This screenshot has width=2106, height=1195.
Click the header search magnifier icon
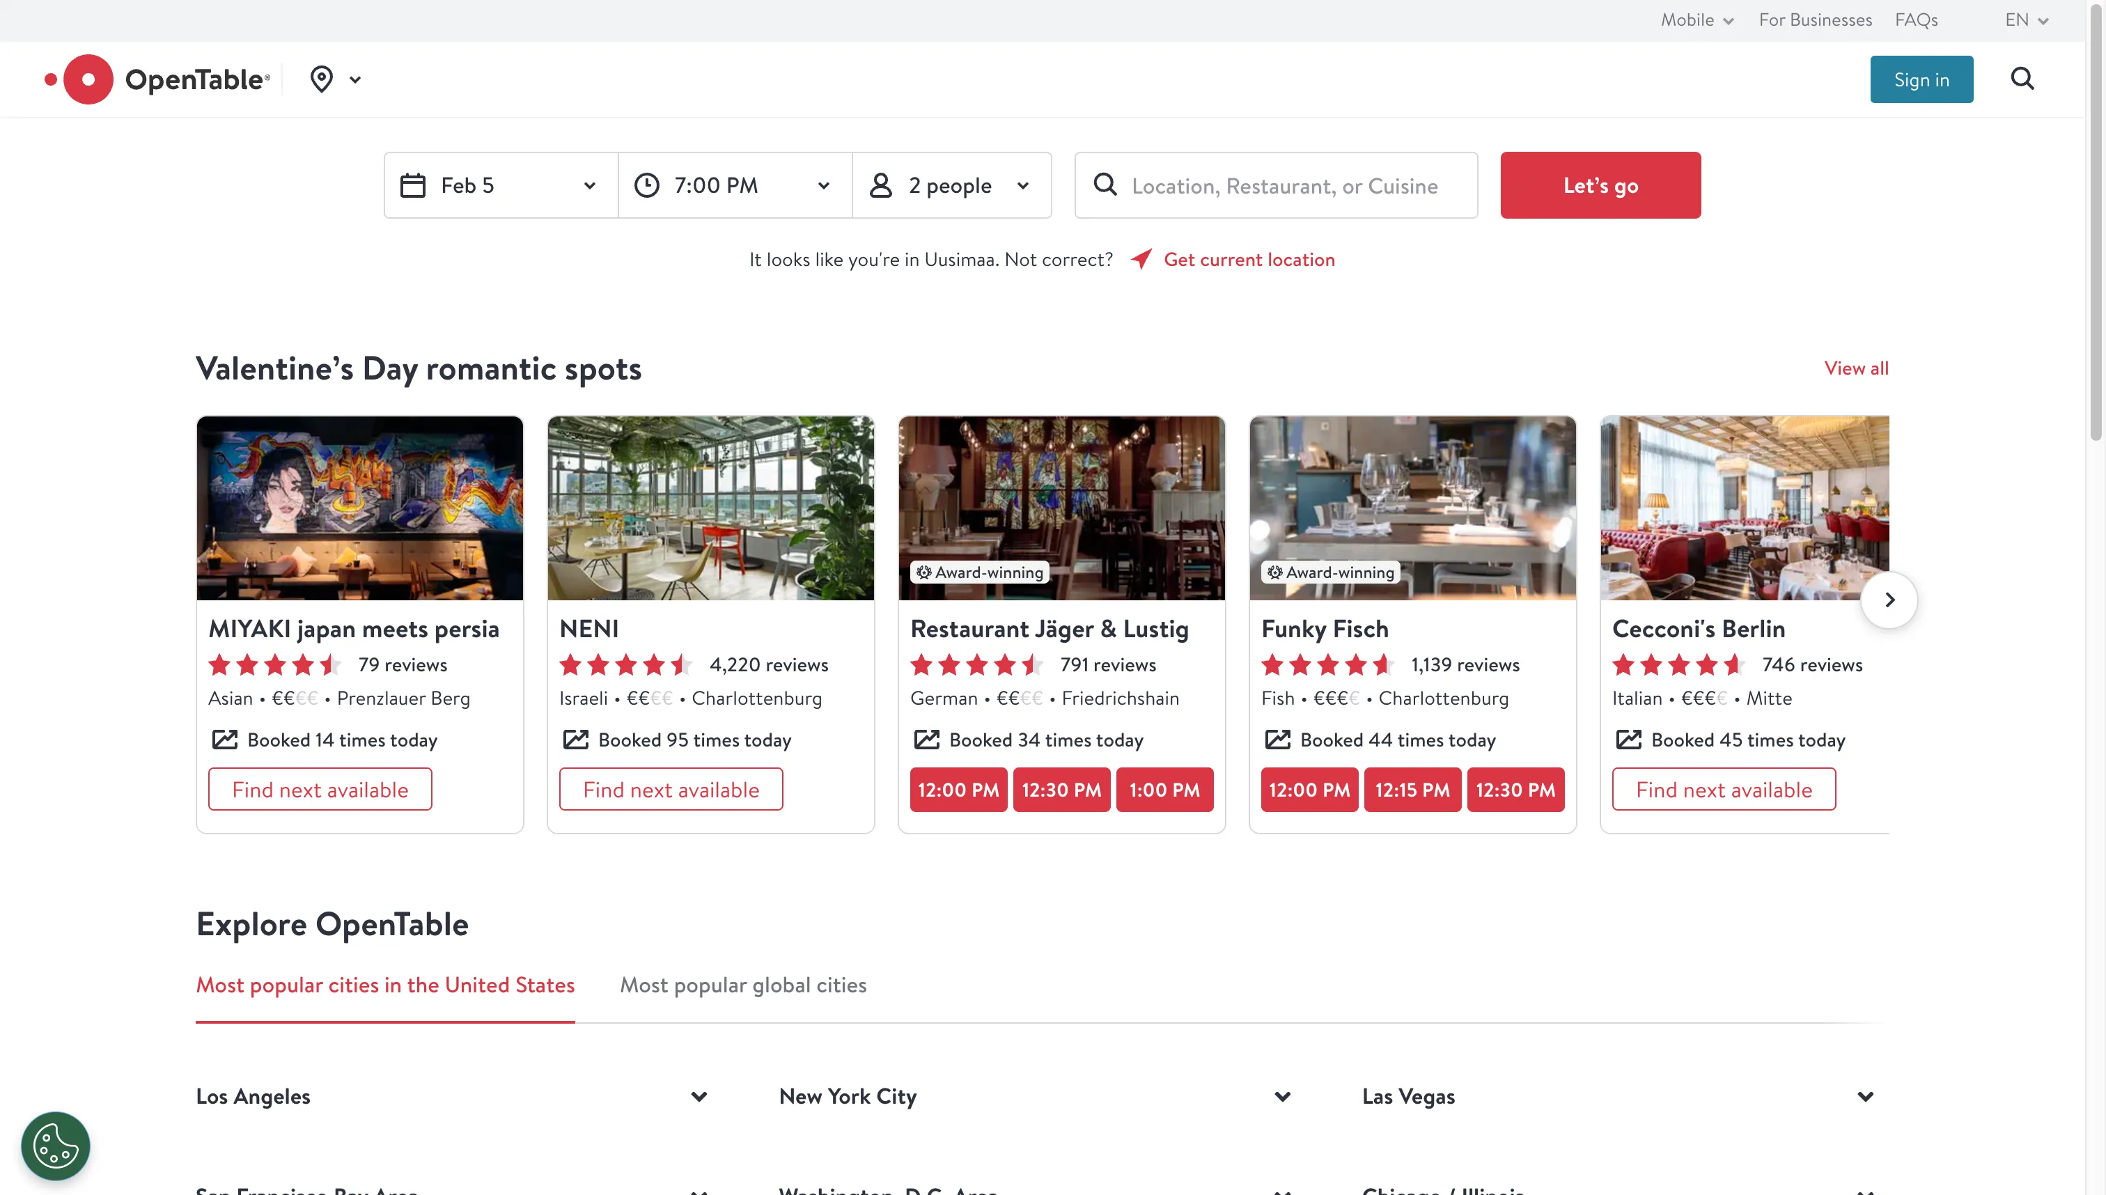pos(2022,79)
